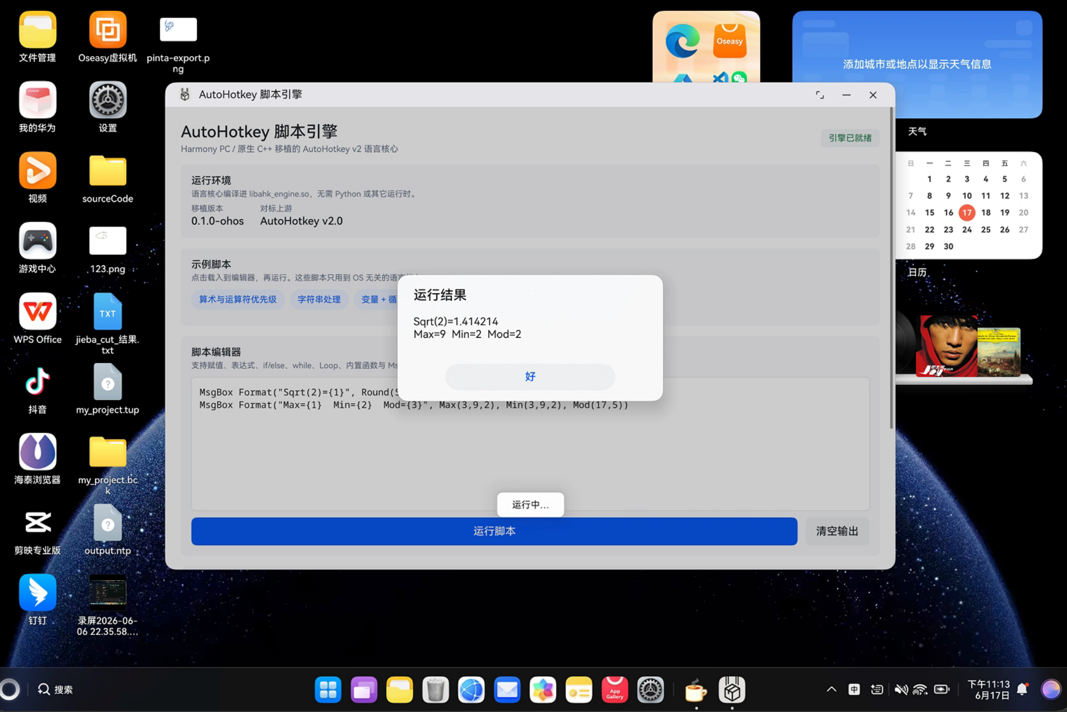Open the browser globe icon in the dock

(471, 689)
